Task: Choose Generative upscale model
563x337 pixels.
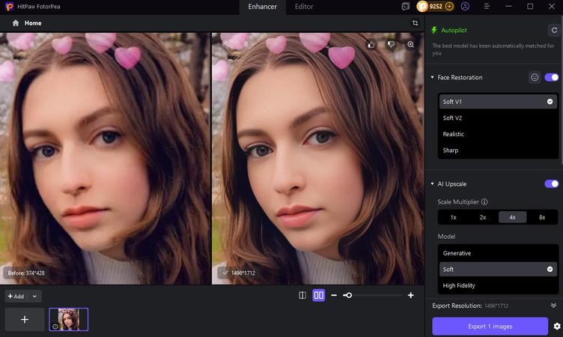Action: click(x=498, y=253)
